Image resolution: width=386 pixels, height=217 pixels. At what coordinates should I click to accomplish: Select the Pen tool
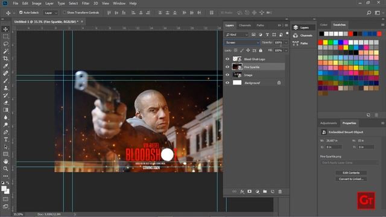[x=5, y=132]
